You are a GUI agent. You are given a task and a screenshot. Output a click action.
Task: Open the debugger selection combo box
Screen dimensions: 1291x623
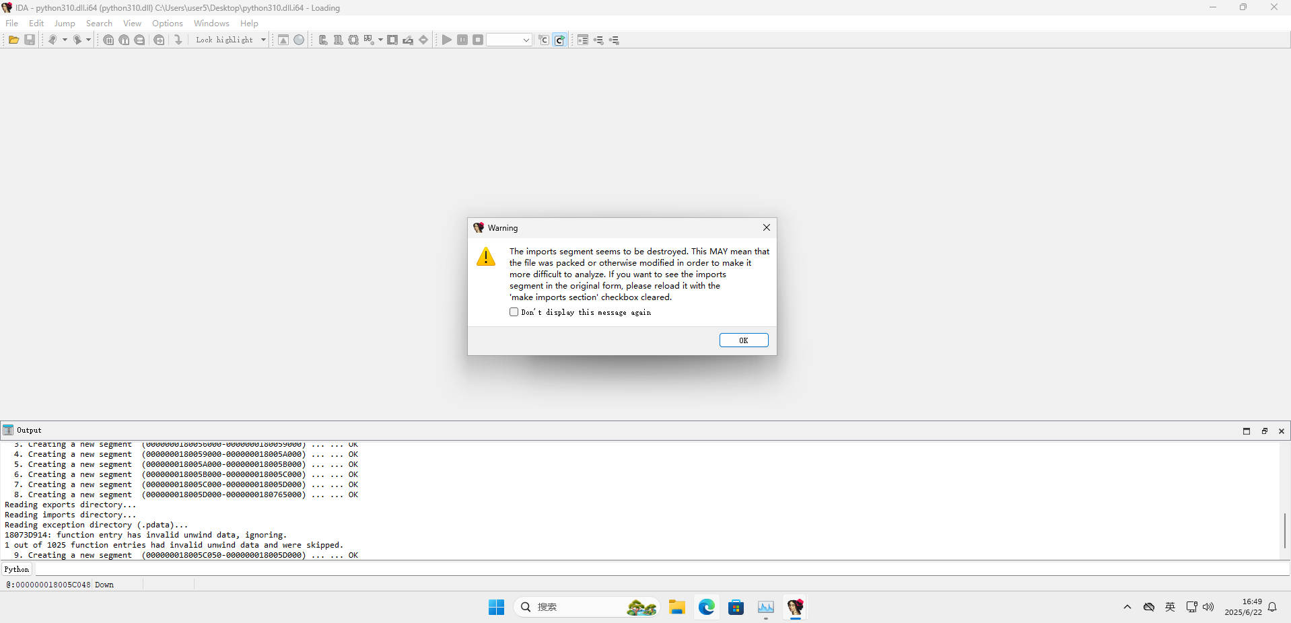510,40
